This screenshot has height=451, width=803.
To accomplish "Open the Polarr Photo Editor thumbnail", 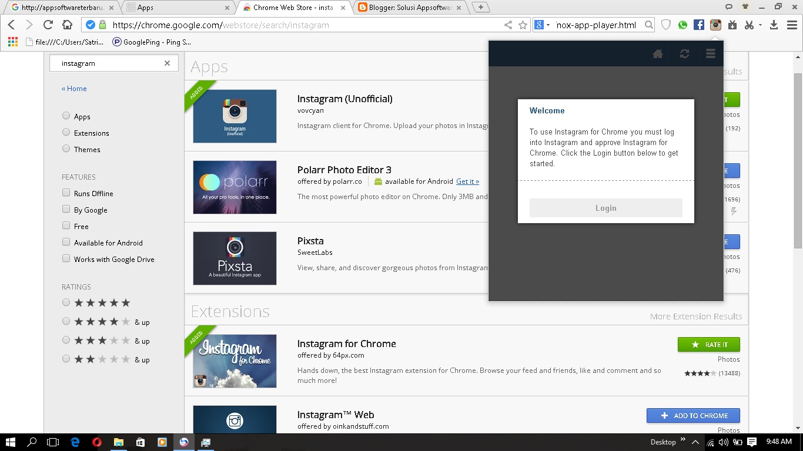I will pyautogui.click(x=235, y=187).
